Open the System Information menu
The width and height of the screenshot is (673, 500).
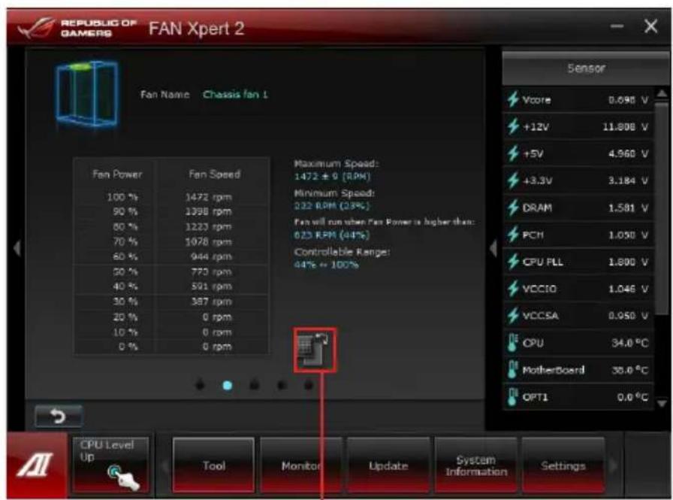pos(475,465)
